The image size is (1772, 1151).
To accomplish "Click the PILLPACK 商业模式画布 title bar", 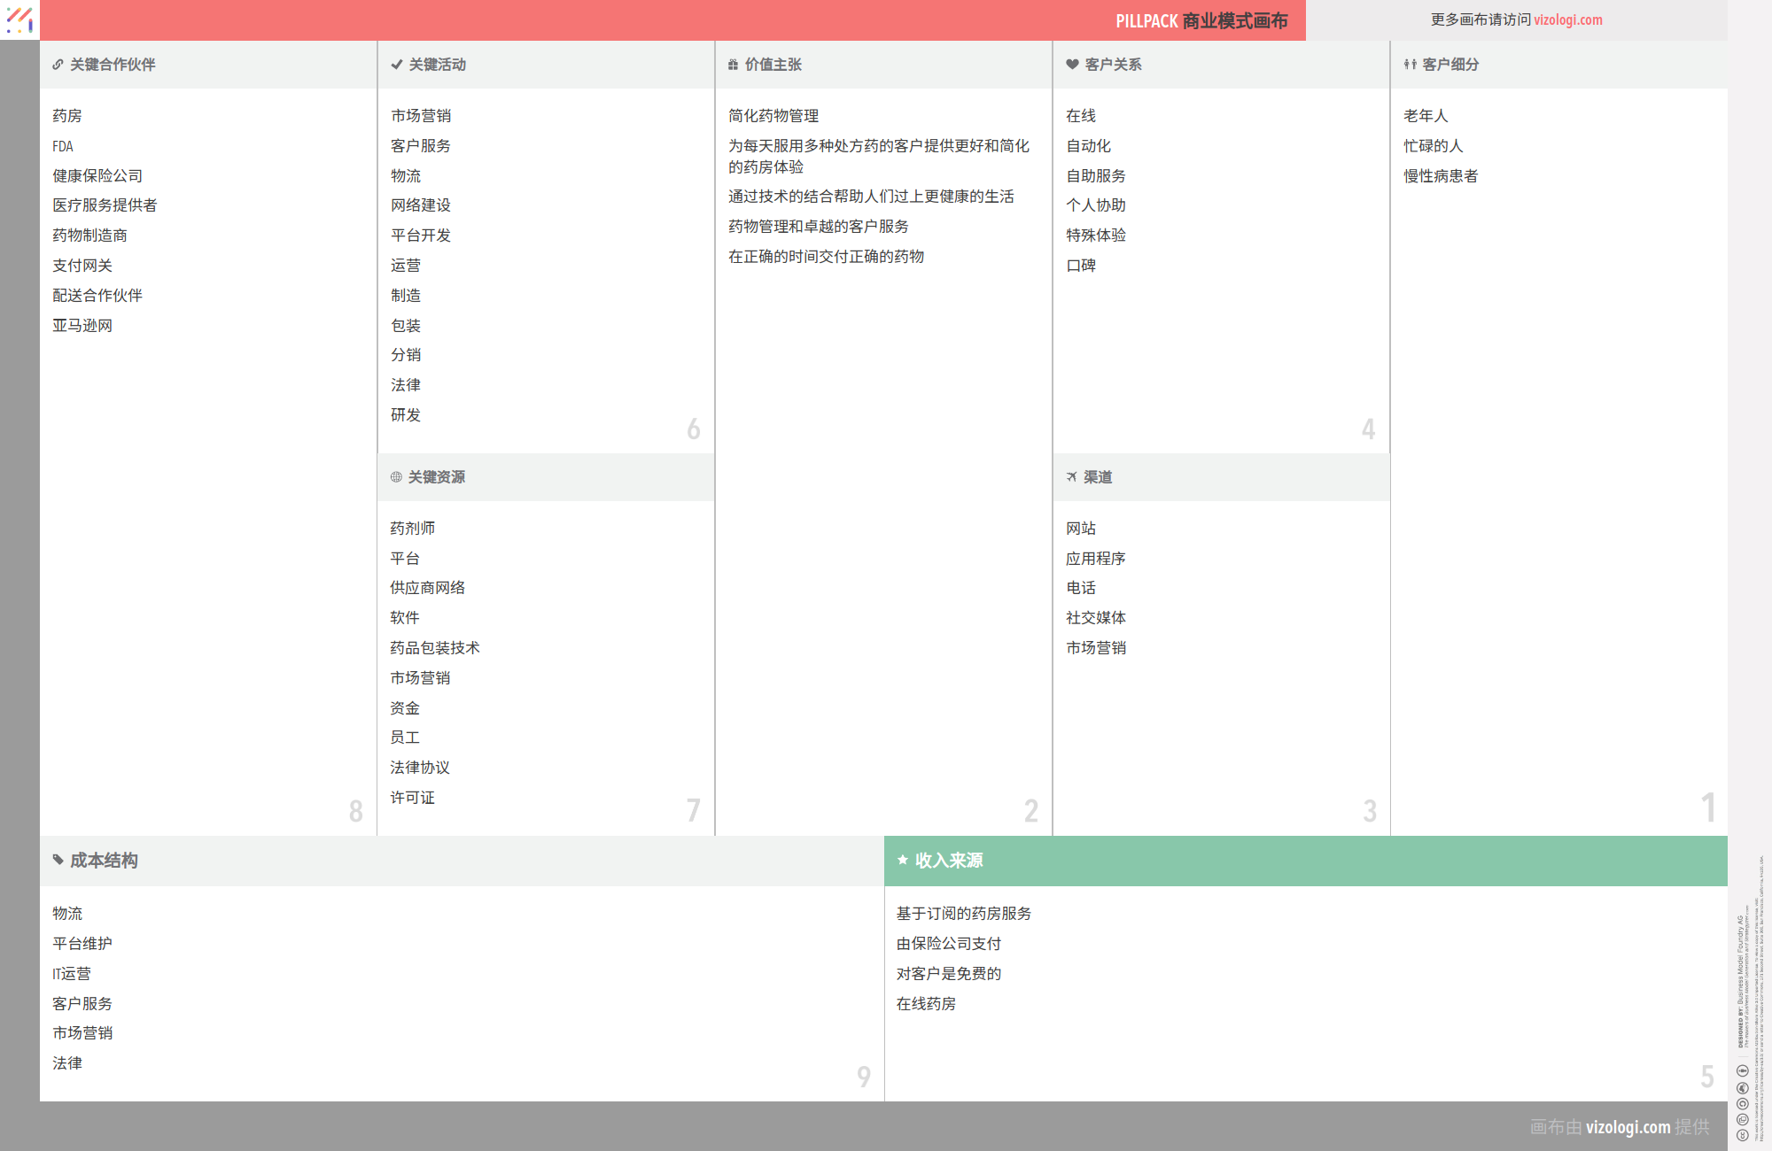I will point(1201,20).
